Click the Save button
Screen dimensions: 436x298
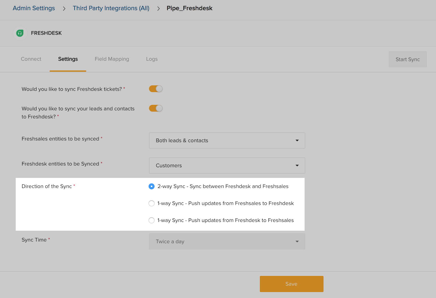(x=291, y=284)
